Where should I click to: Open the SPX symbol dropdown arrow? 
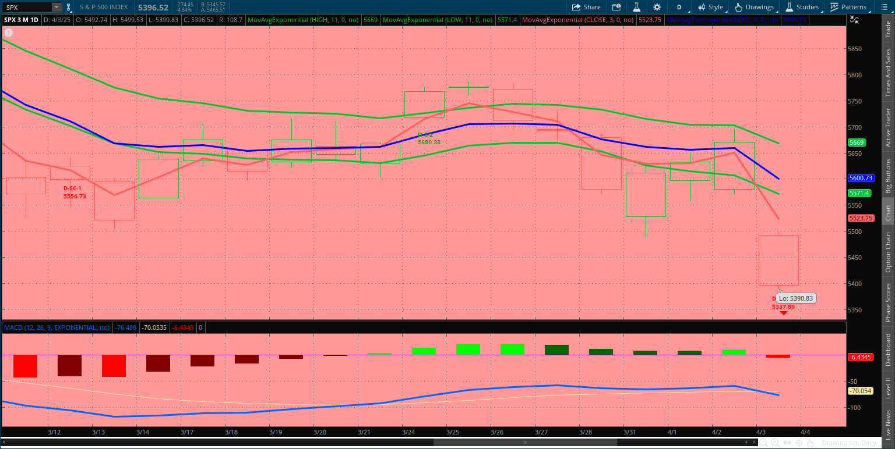(x=56, y=7)
